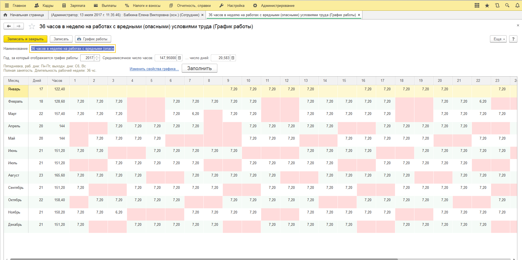
Task: Click Записать и закрыть button
Action: pos(25,39)
